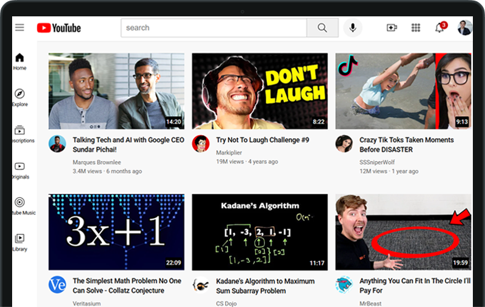Go to Home in the sidebar
The image size is (485, 307).
[19, 61]
